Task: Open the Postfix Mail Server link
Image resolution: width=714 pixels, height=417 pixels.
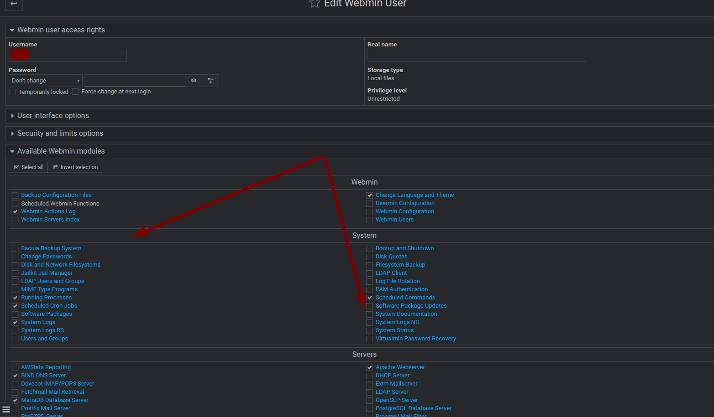Action: (x=46, y=408)
